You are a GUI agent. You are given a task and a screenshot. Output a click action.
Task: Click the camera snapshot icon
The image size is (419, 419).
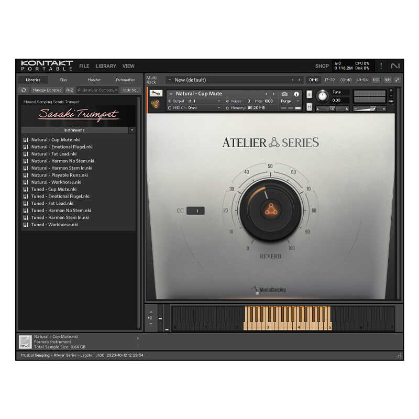284,94
